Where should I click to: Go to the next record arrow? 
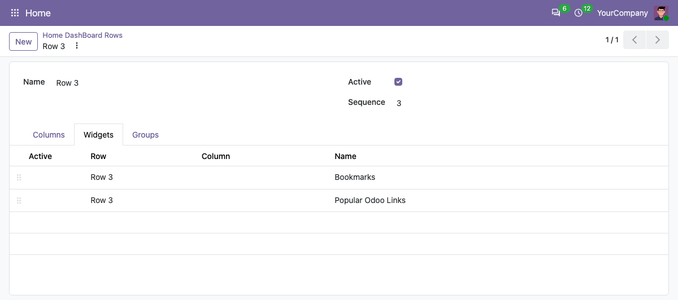(658, 40)
